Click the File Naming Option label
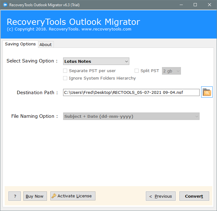 pos(35,116)
